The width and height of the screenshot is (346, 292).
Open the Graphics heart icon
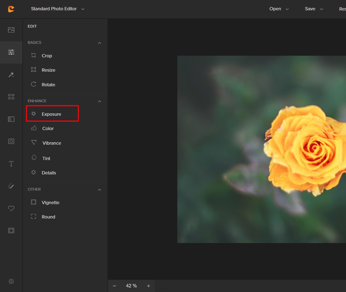coord(11,208)
